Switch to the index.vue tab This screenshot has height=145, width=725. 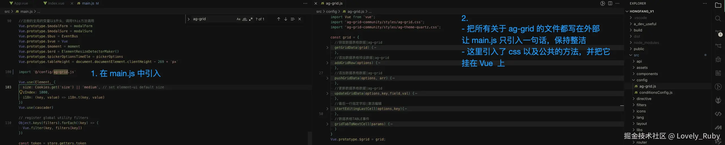(x=54, y=3)
